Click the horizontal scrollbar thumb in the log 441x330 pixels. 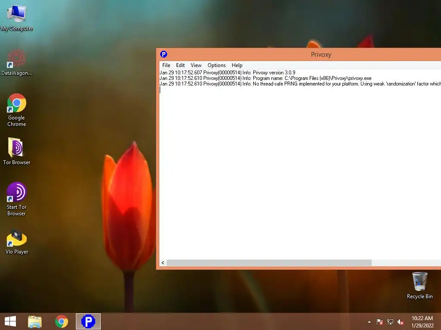click(269, 263)
